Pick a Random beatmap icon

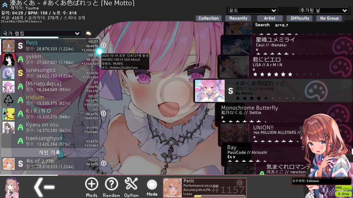click(x=111, y=184)
